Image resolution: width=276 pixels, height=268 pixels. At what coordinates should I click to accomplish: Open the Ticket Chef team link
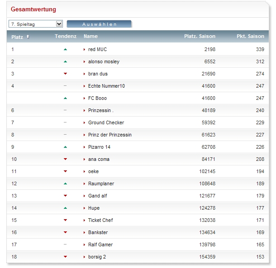click(100, 220)
